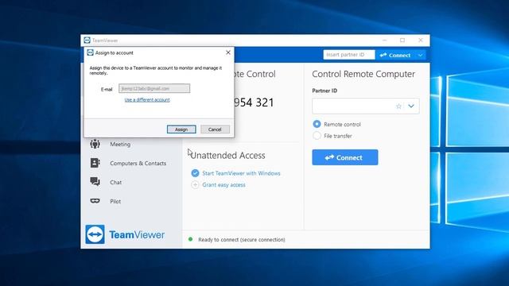Image resolution: width=509 pixels, height=286 pixels.
Task: Cancel the Assign to account dialog
Action: 215,129
